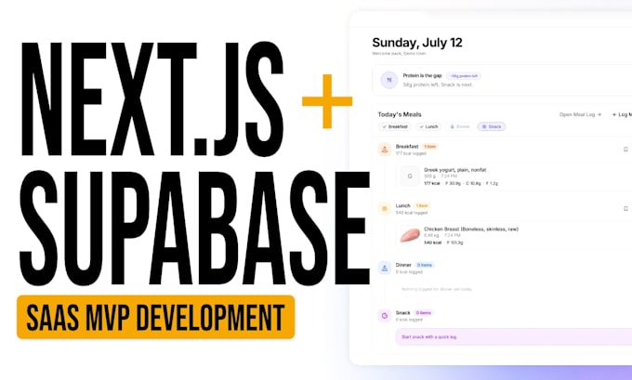Click the blue Dinner meal section icon
The width and height of the screenshot is (632, 380).
385,268
